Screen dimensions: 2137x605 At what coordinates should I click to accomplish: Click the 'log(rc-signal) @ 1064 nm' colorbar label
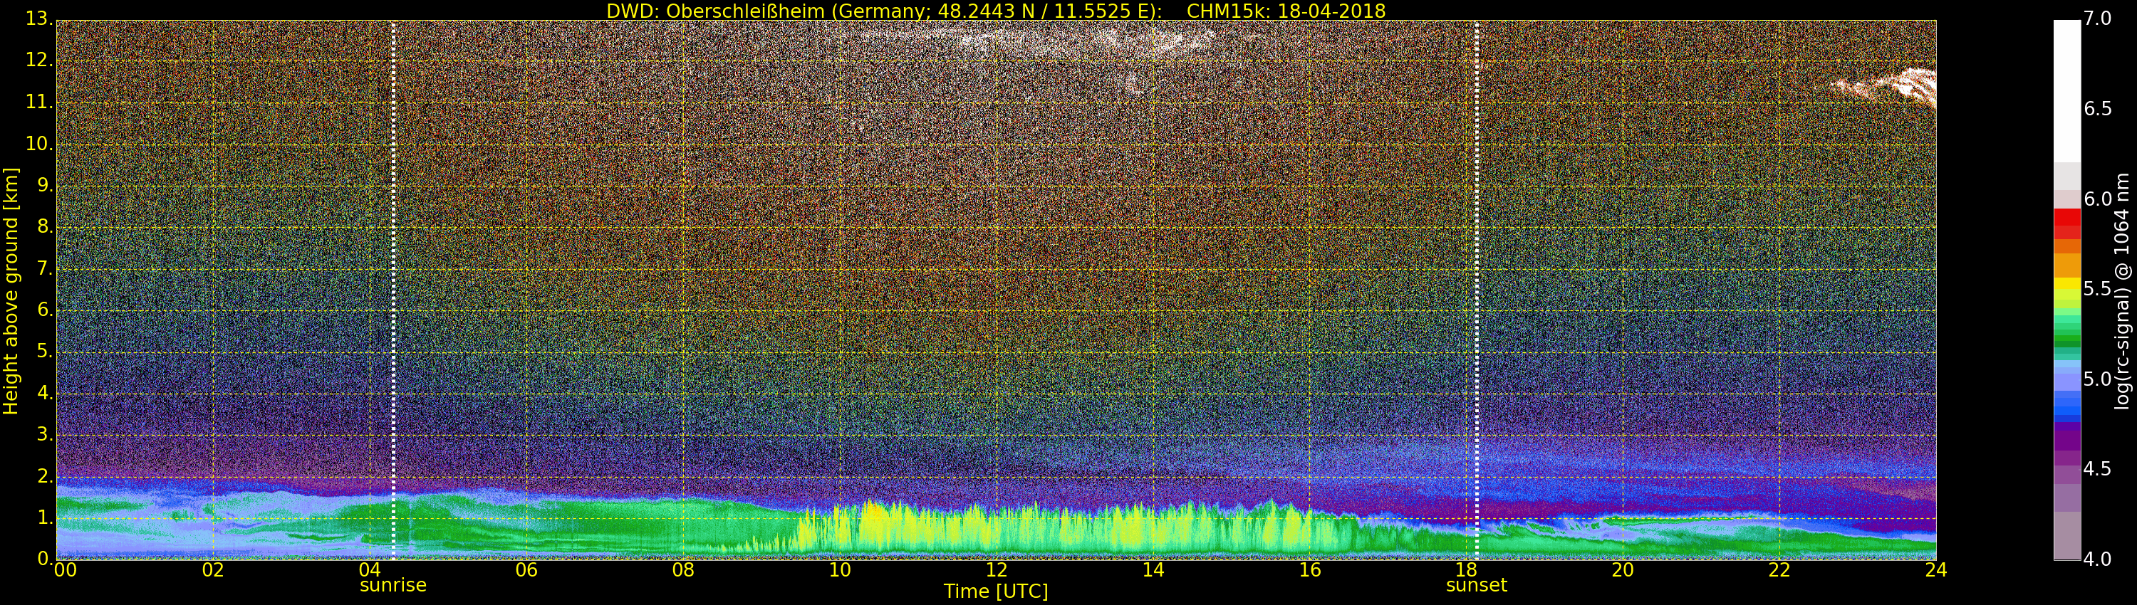[2123, 290]
